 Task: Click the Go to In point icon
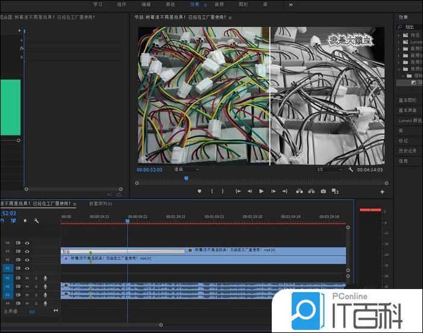(x=238, y=191)
